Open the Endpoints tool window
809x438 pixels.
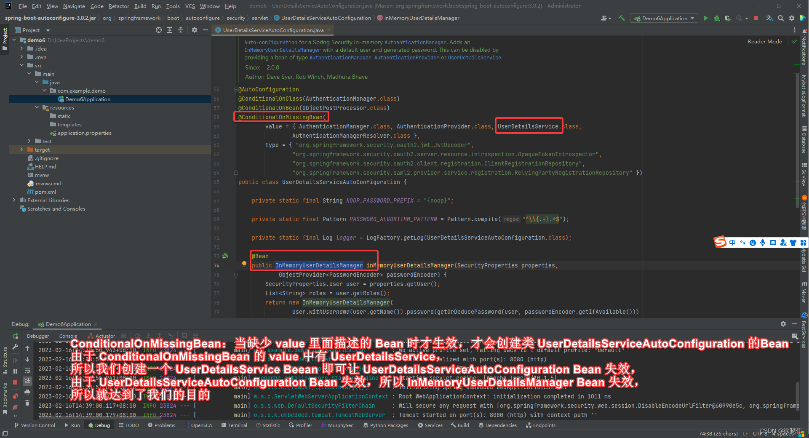pyautogui.click(x=541, y=425)
